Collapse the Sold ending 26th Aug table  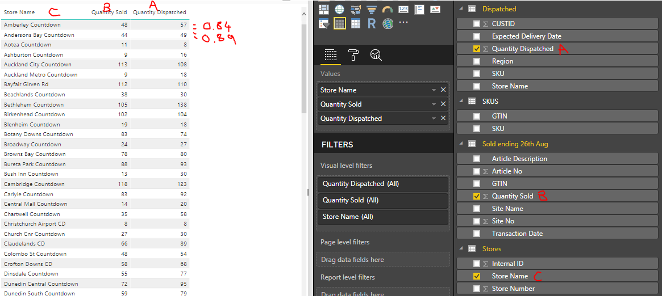[x=461, y=144]
